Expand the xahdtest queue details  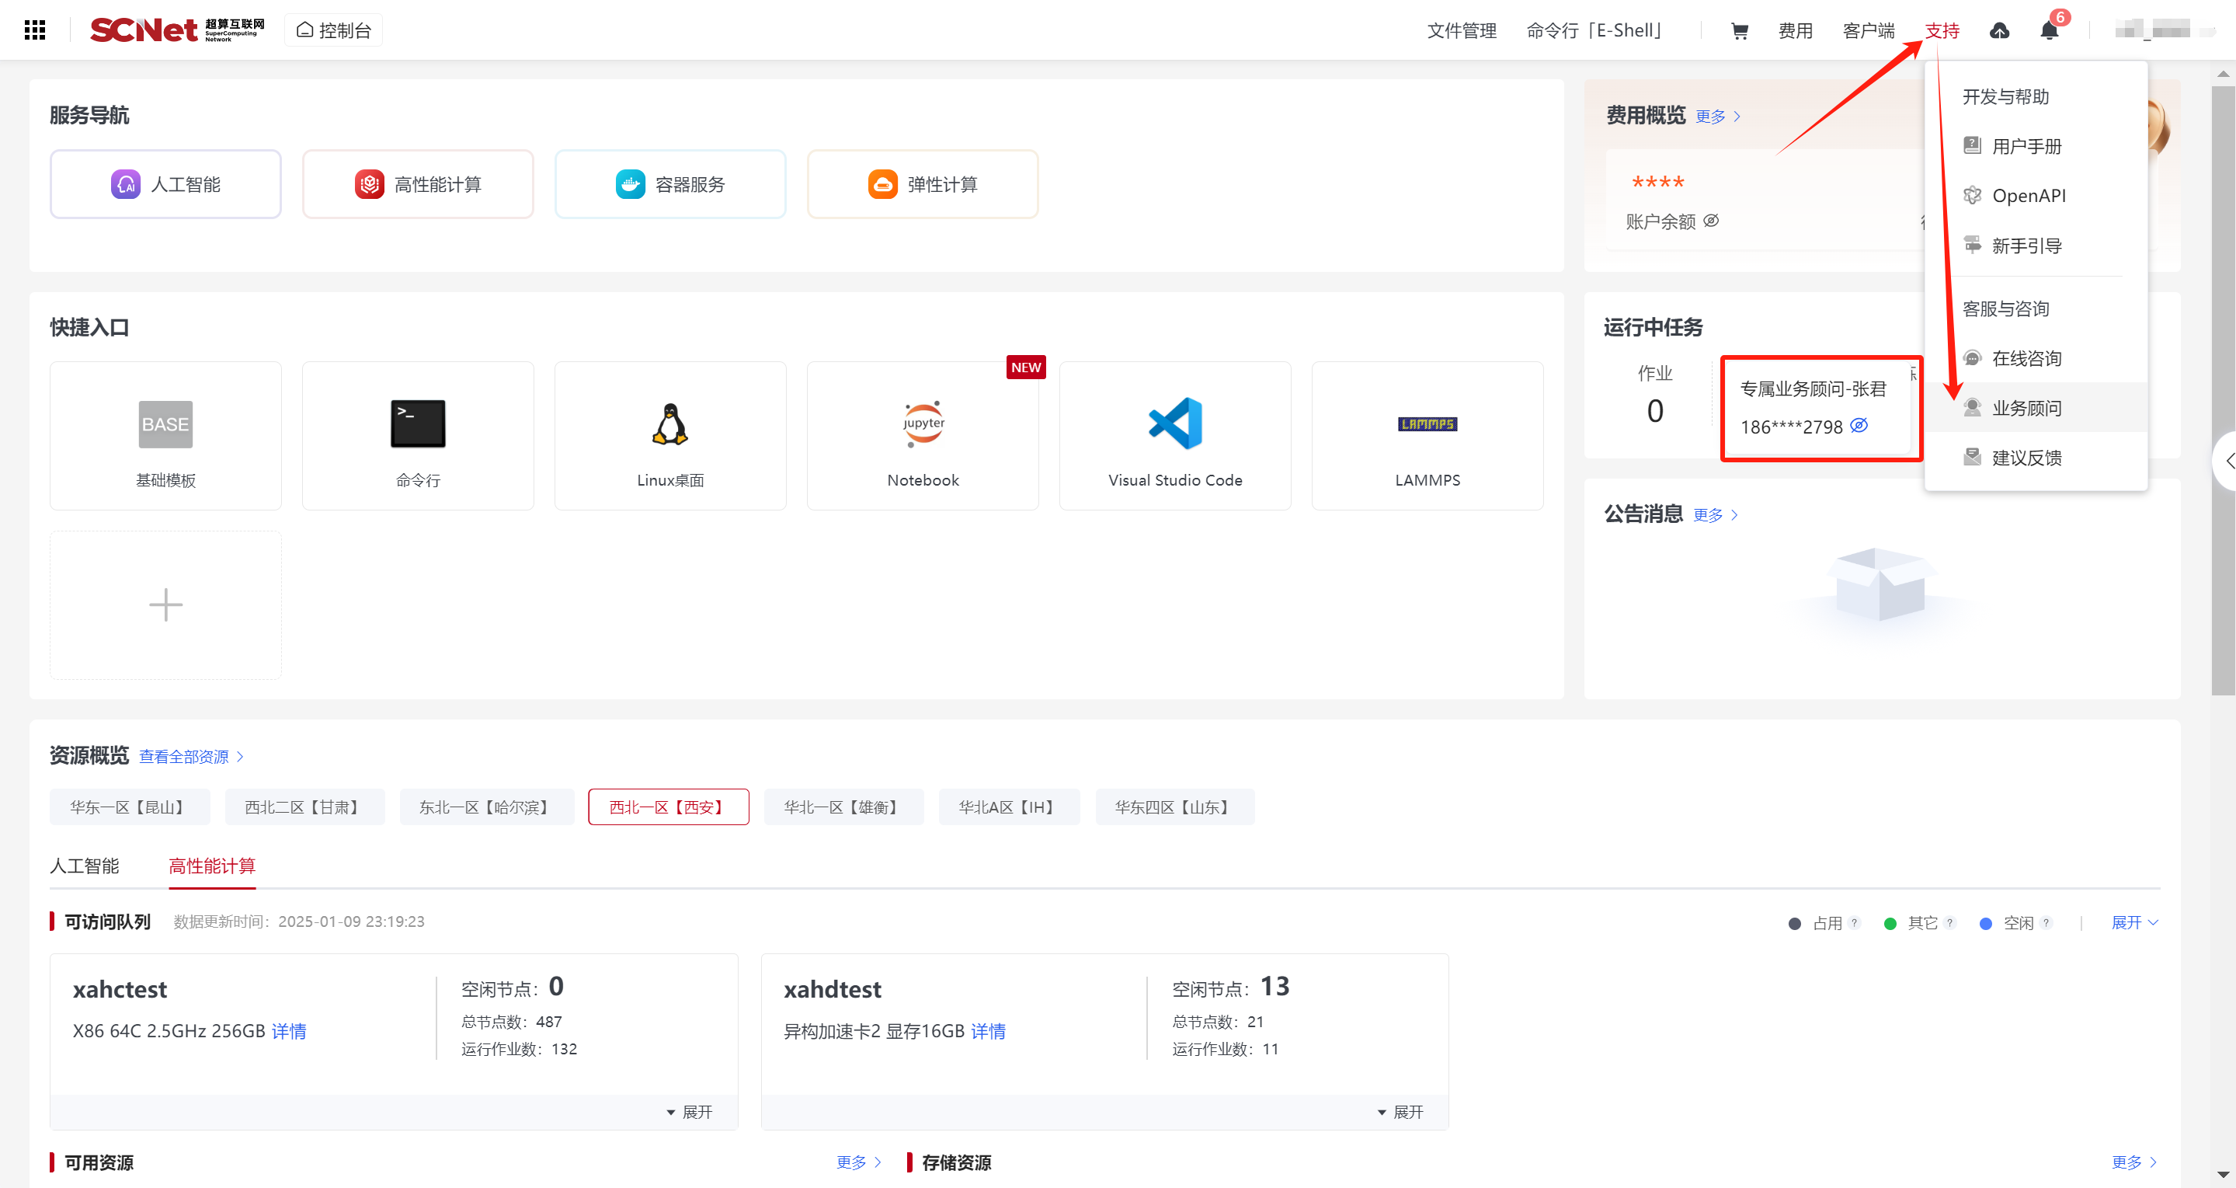click(x=1400, y=1112)
